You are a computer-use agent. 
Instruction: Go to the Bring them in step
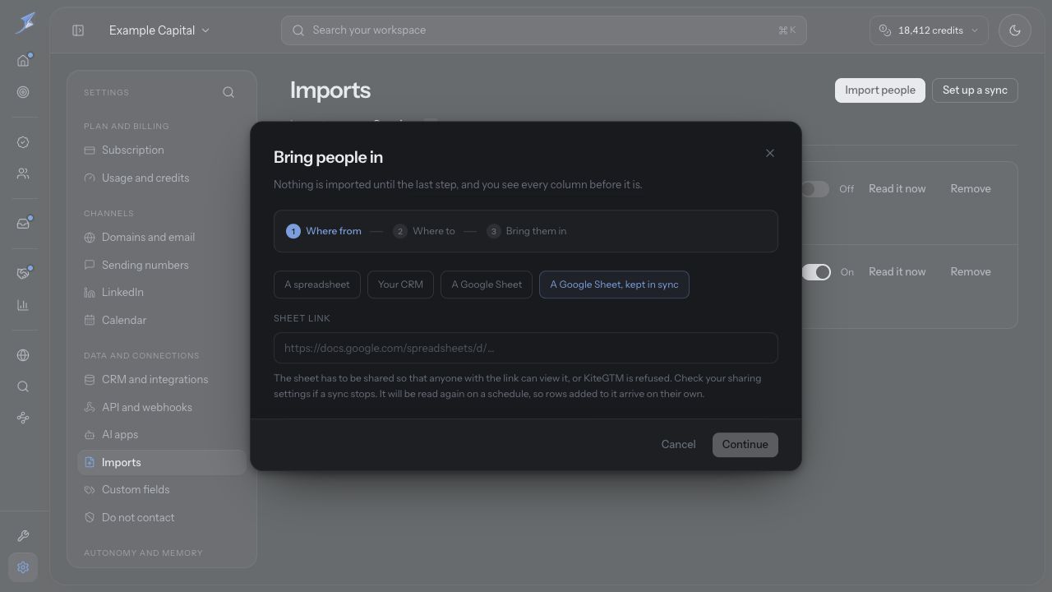[x=527, y=231]
